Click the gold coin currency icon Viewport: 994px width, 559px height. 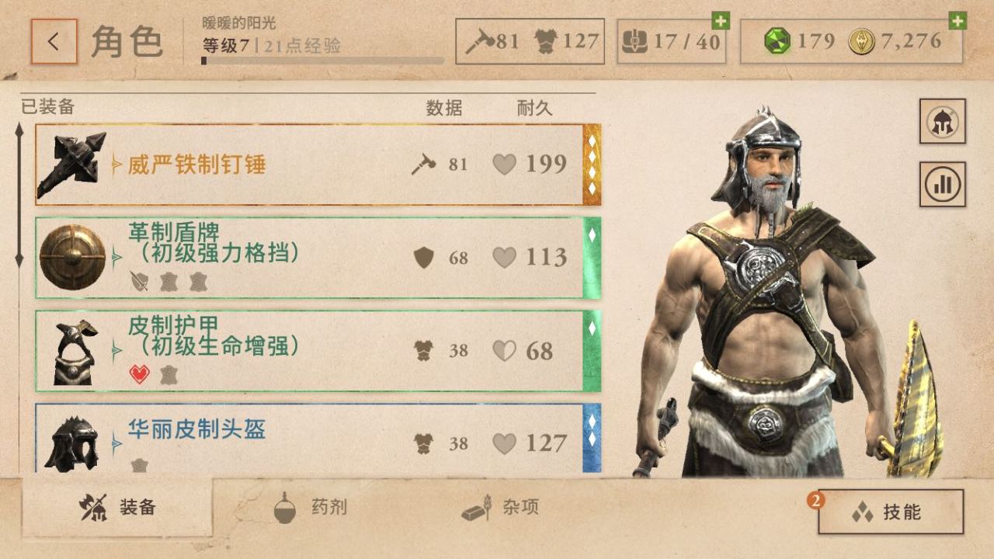click(861, 41)
